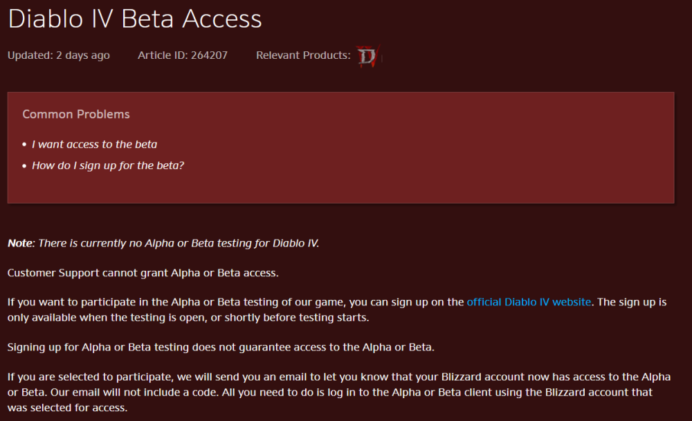Click bullet before 'I want access to the beta'

tap(24, 145)
